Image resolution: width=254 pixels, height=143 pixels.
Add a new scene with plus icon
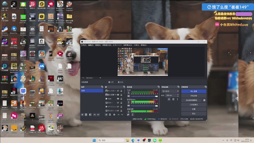click(x=82, y=114)
